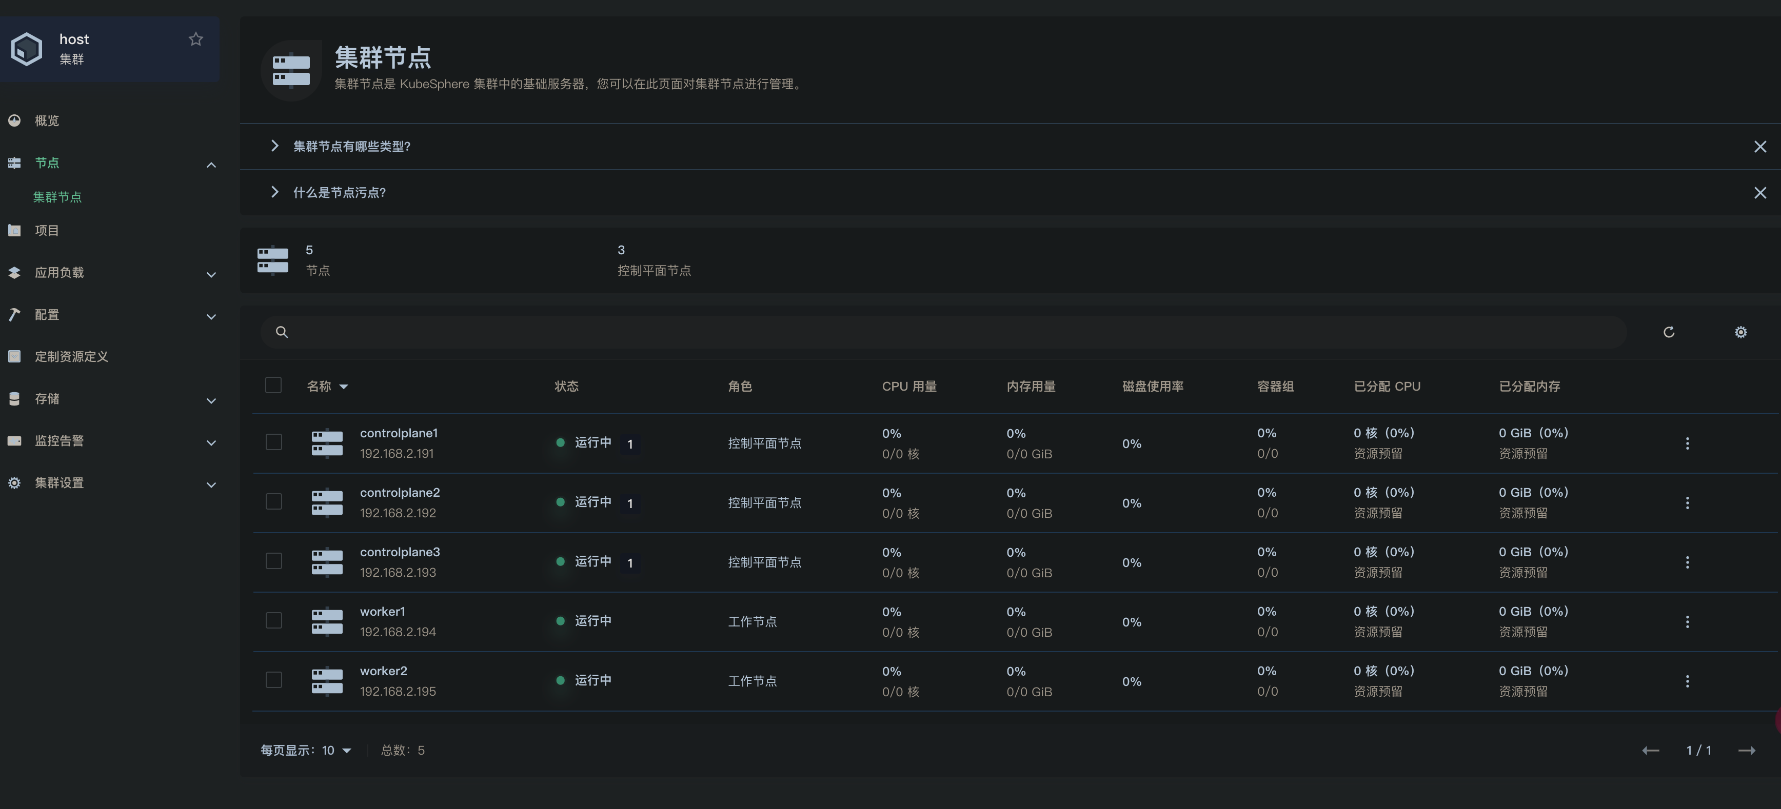Collapse the Nodes (节点) menu chevron
1781x809 pixels.
point(211,165)
